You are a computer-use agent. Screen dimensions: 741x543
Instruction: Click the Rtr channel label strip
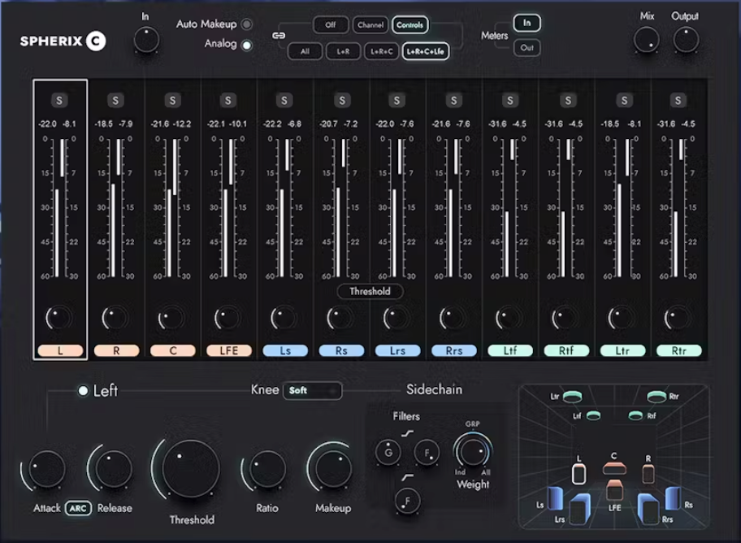(678, 350)
